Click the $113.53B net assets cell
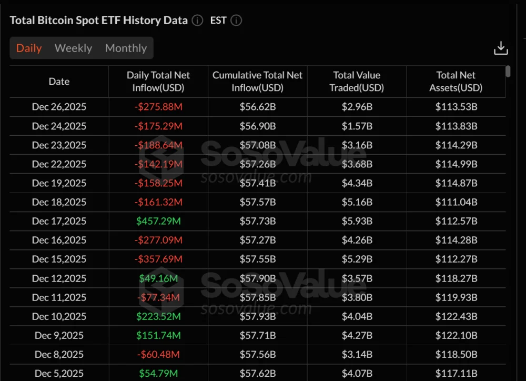This screenshot has height=381, width=526. (456, 107)
